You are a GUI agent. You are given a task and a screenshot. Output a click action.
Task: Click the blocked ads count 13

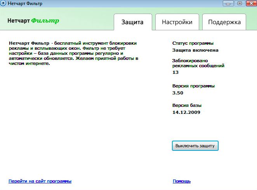175,72
